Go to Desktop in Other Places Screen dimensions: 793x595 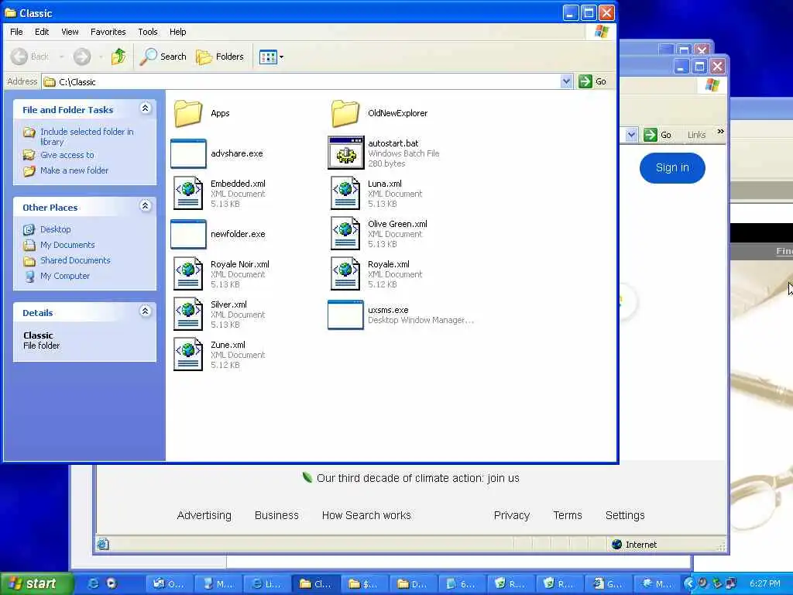pyautogui.click(x=56, y=229)
